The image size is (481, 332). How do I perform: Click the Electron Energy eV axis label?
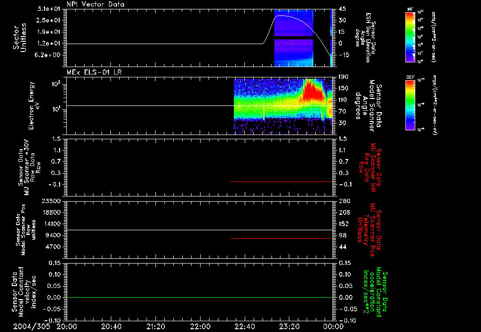point(34,106)
